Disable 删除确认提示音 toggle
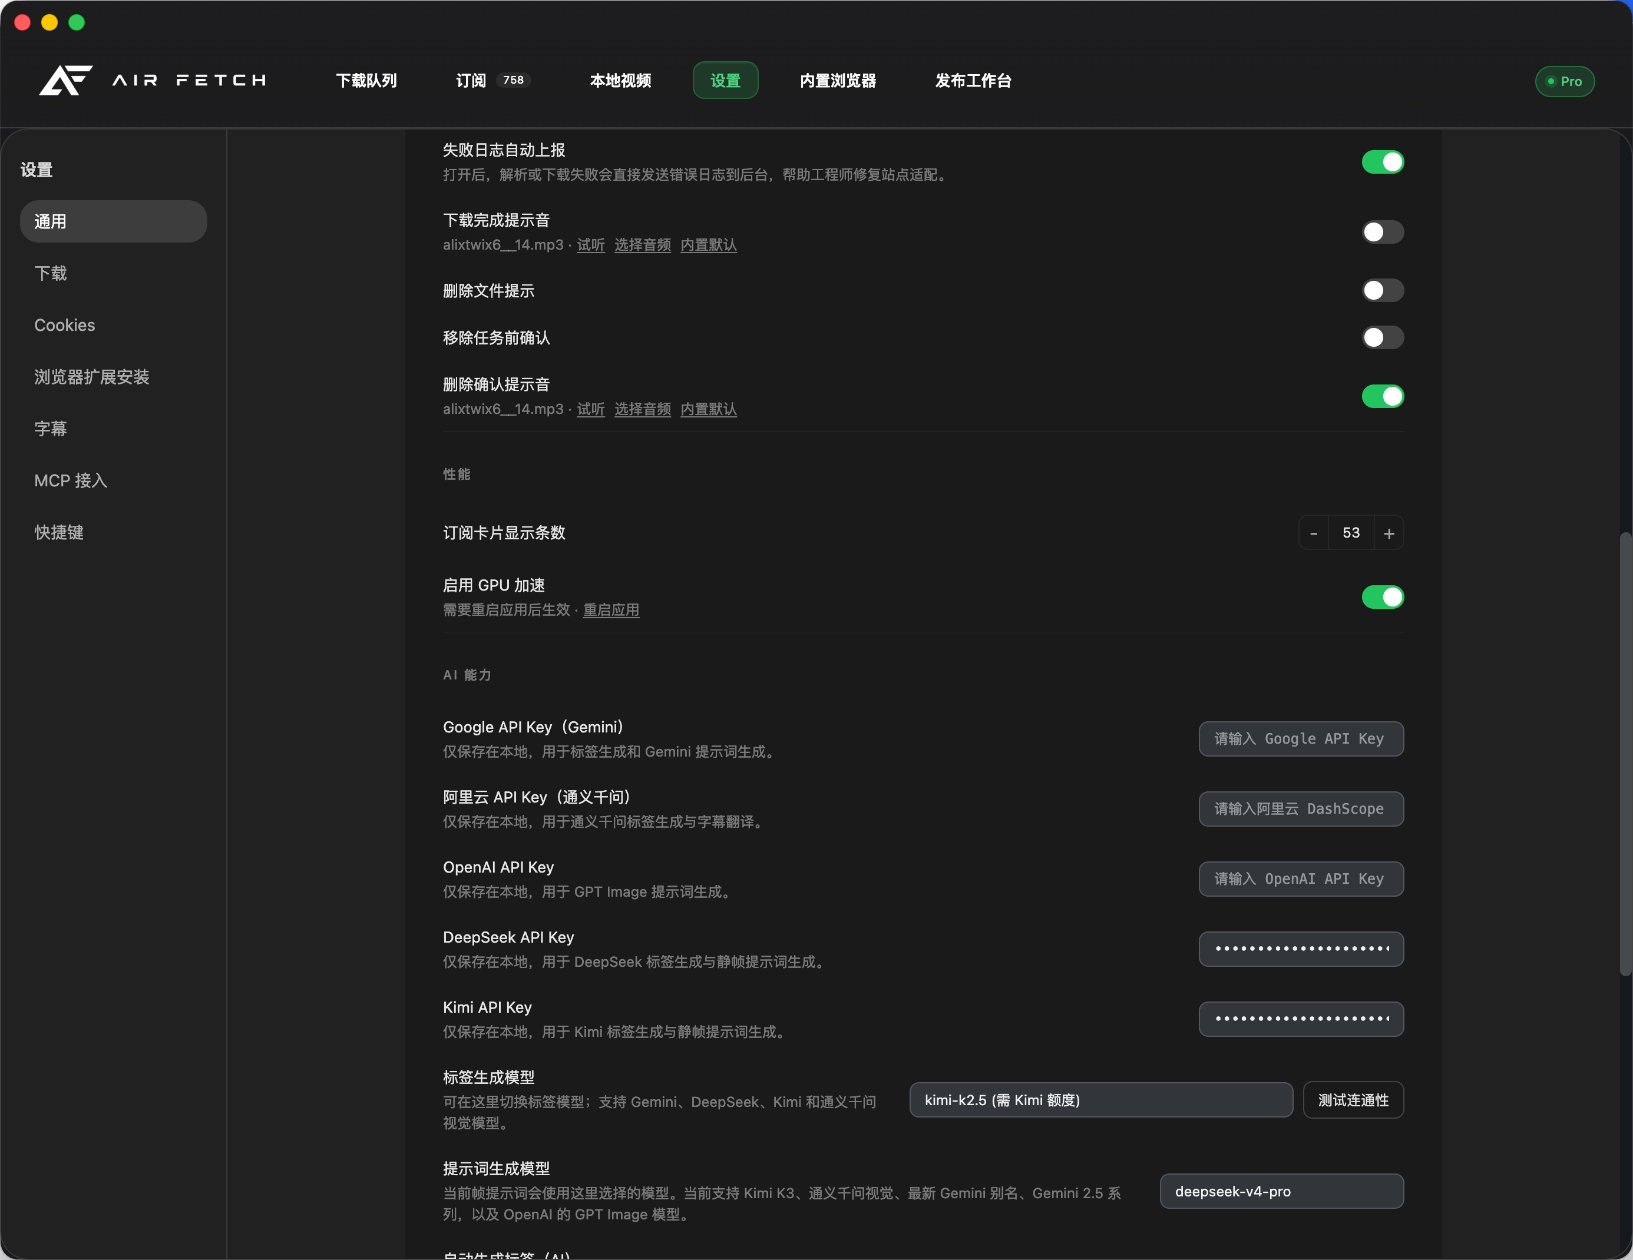Screen dimensions: 1633x1260 click(x=1382, y=396)
